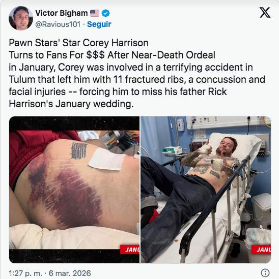
Task: Click the blue verified badge
Action: coord(106,13)
